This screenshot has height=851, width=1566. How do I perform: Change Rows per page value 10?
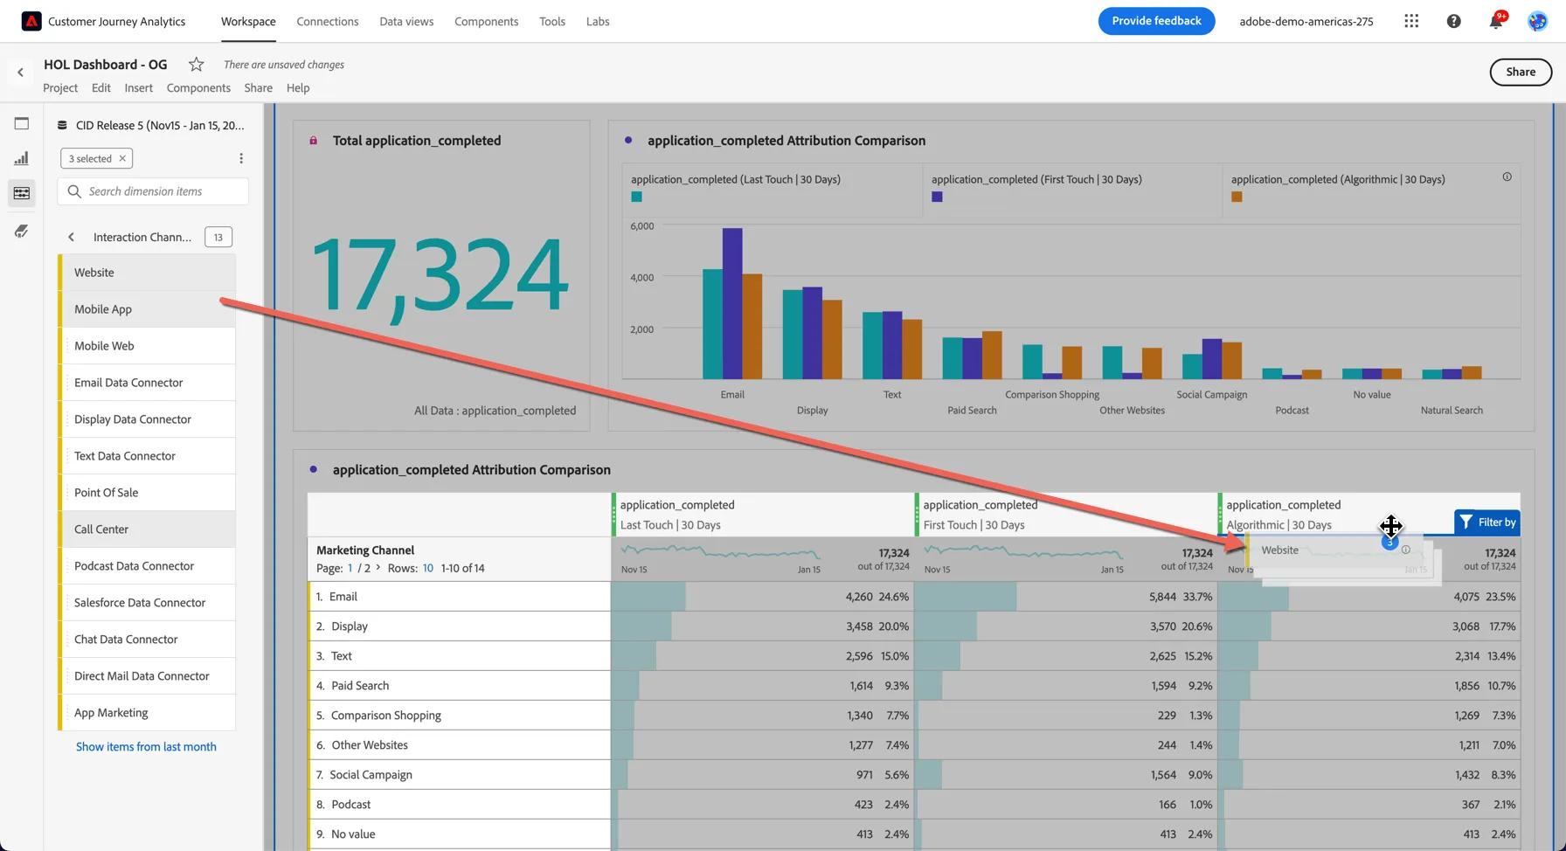tap(428, 568)
